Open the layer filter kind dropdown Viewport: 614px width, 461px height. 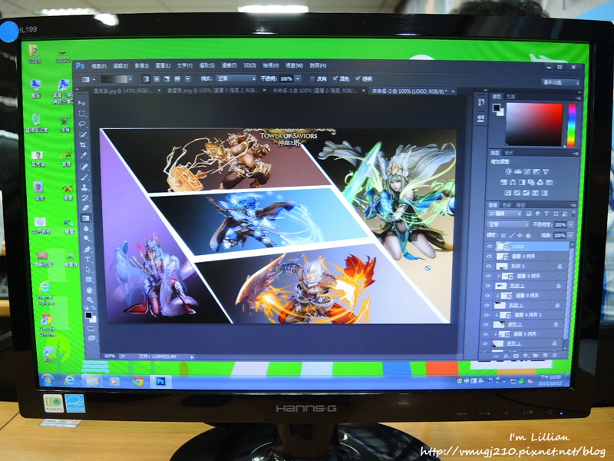(504, 214)
